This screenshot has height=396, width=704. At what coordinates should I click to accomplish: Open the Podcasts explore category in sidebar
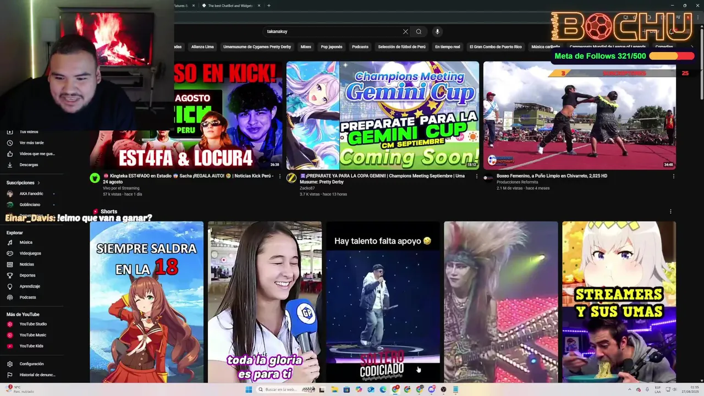28,298
